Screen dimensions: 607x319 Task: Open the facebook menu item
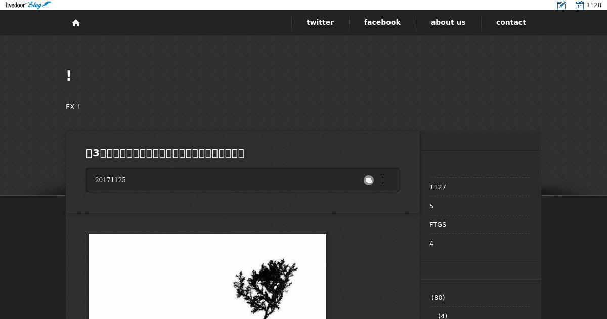382,22
